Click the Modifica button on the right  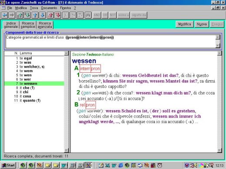[x=184, y=24]
